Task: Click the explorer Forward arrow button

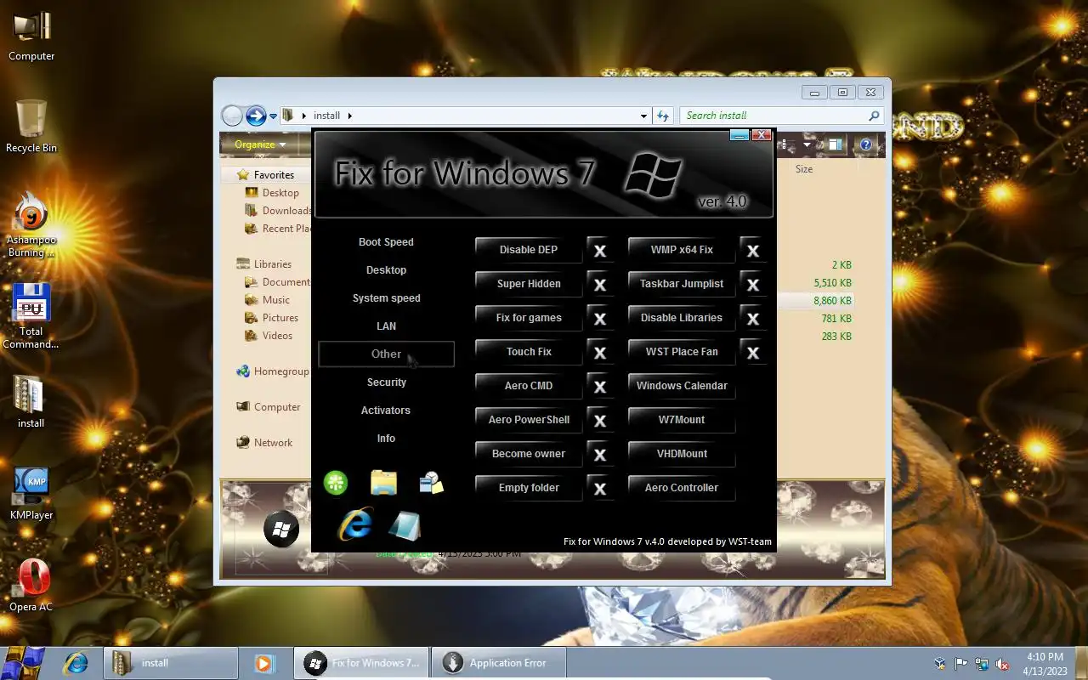Action: click(x=256, y=116)
